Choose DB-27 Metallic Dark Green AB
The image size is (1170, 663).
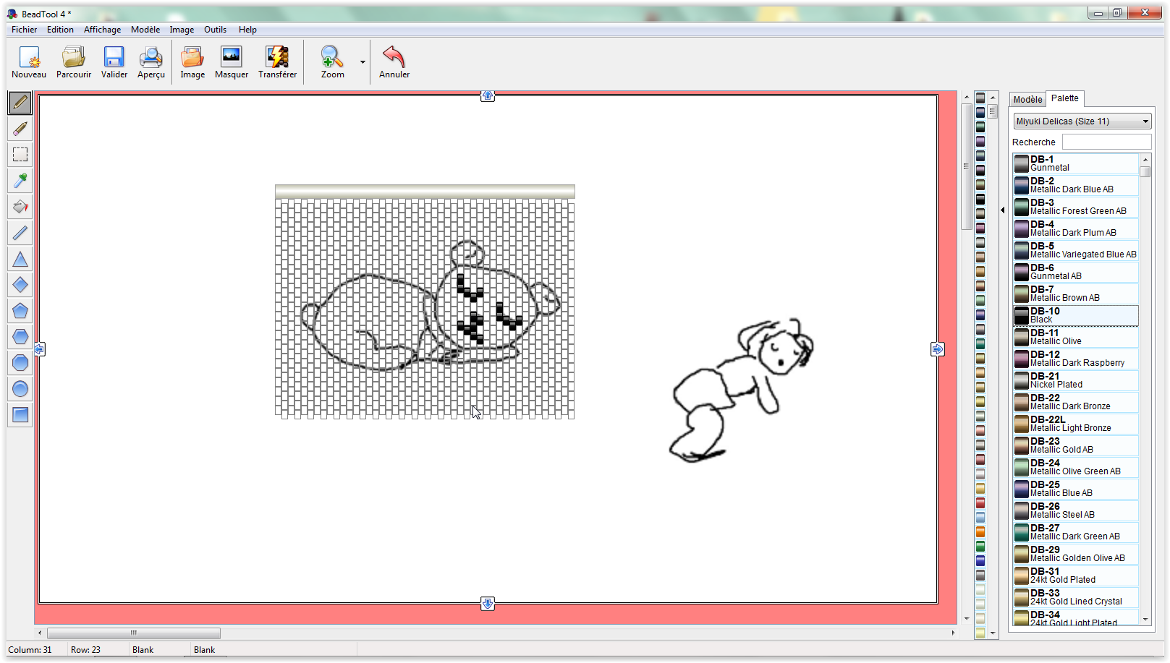pyautogui.click(x=1076, y=532)
